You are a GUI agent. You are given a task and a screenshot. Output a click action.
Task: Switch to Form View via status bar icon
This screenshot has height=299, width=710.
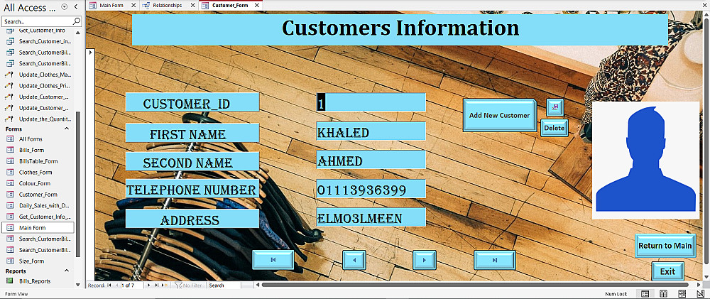(x=645, y=294)
